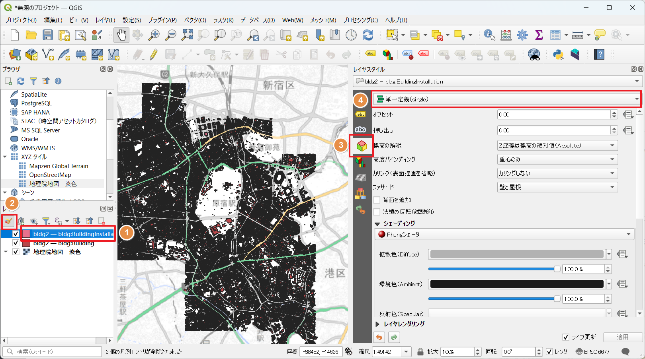
Task: Hide the 地理院地図 淡色 layer
Action: (16, 252)
